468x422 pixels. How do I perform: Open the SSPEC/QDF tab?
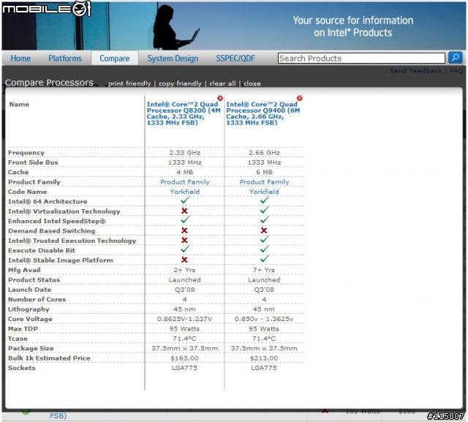235,59
